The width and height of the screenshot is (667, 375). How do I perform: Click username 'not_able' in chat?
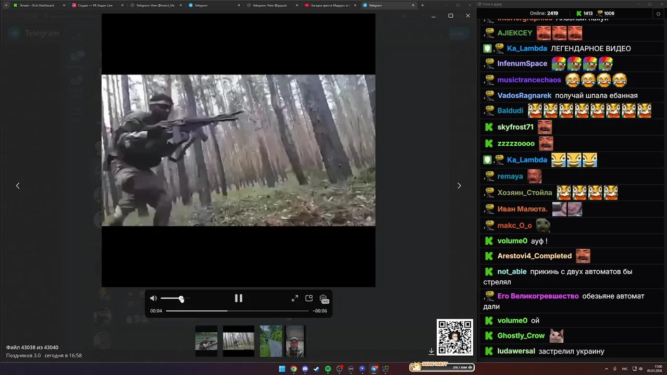[x=512, y=271]
